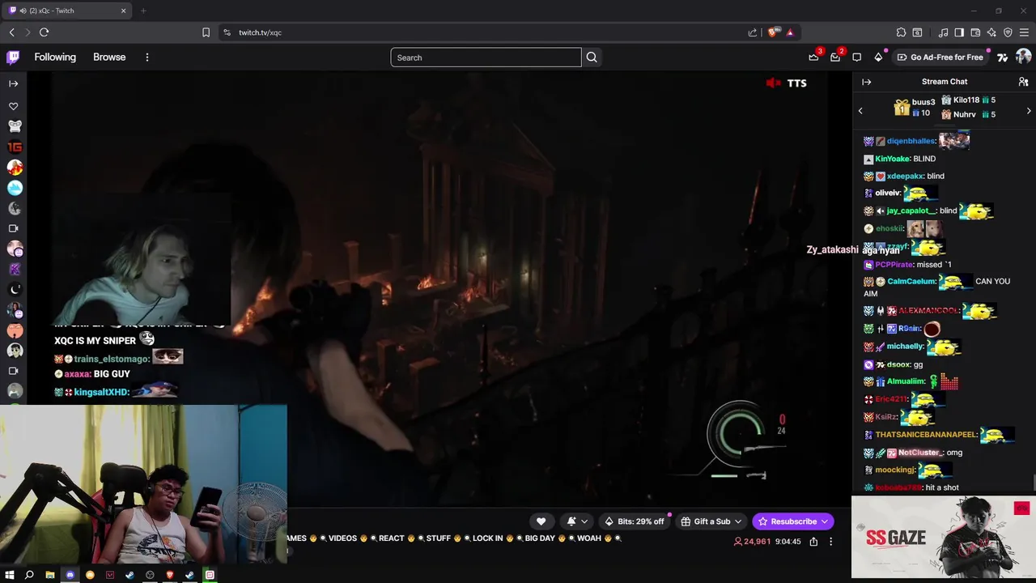Open the 7TV extension icon
This screenshot has width=1036, height=583.
pyautogui.click(x=1002, y=57)
